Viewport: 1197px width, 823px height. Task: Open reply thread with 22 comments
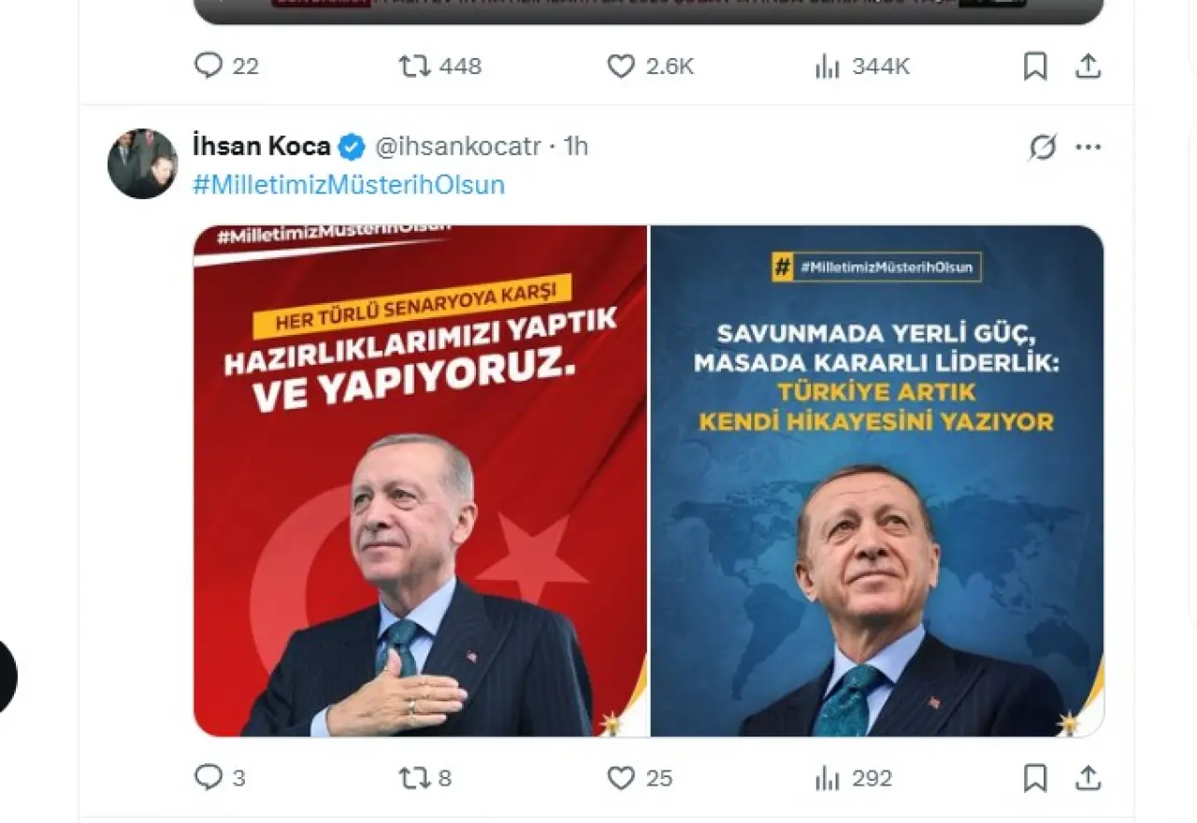click(x=225, y=65)
